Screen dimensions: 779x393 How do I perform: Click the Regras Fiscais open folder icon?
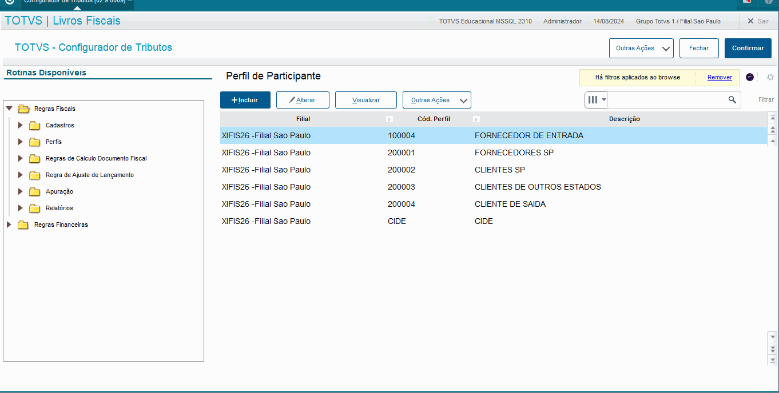[x=23, y=109]
